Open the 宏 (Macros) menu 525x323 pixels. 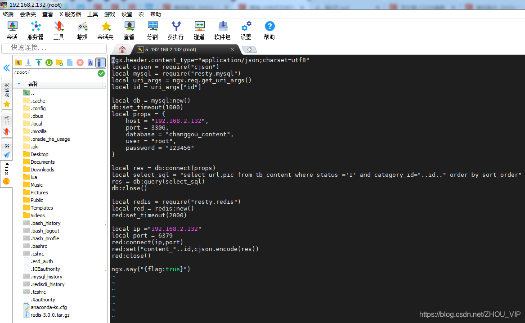click(141, 14)
